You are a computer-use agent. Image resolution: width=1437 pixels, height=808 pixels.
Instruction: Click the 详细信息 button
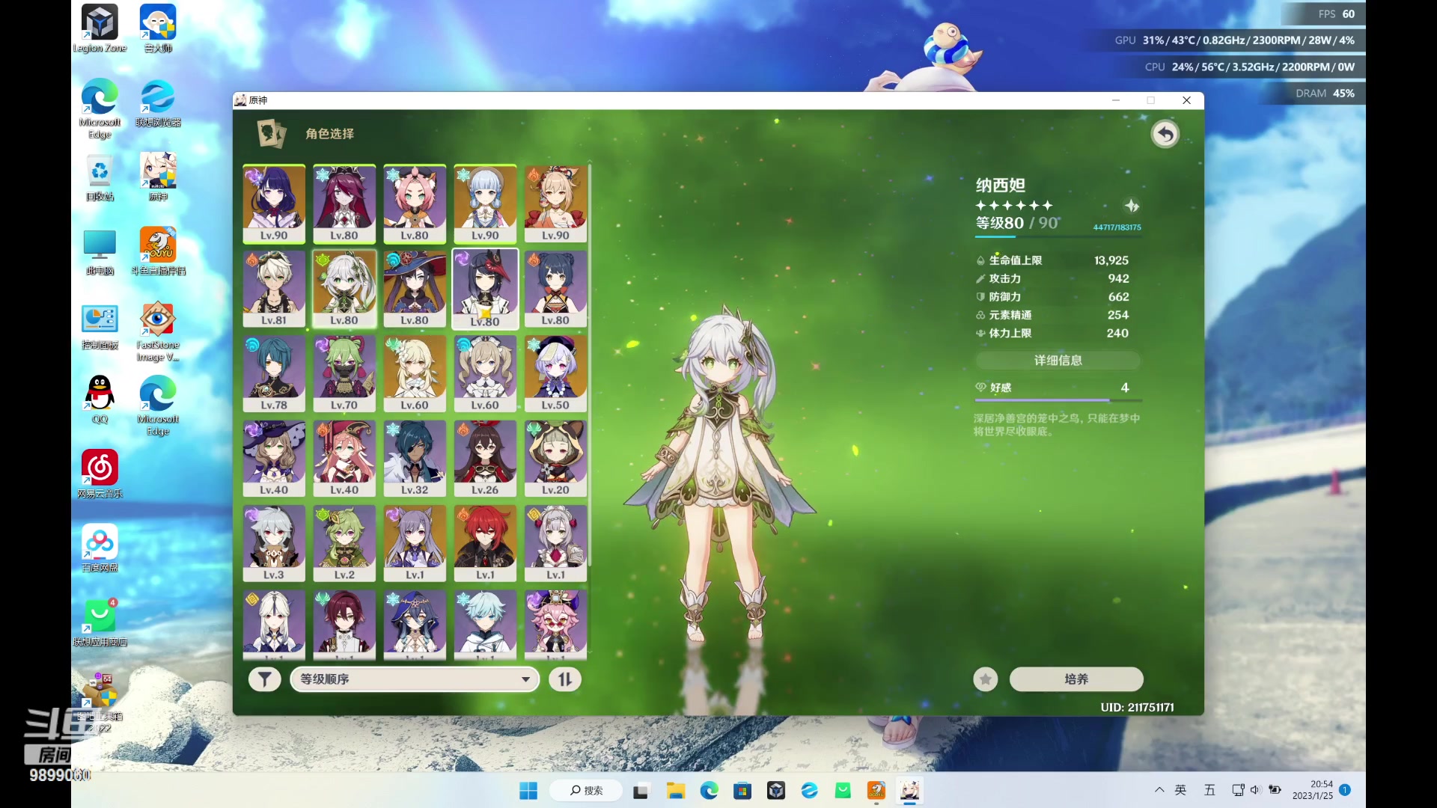pos(1058,361)
